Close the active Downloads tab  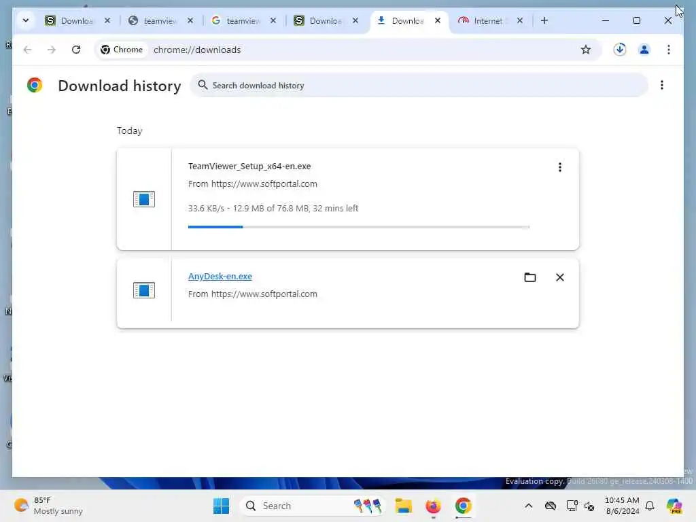click(438, 20)
